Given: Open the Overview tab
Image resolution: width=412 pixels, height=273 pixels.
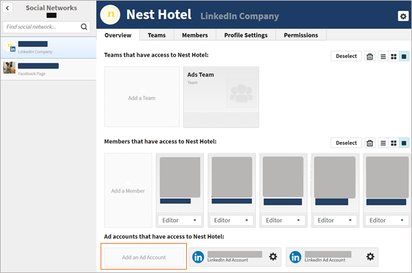Looking at the screenshot, I should pyautogui.click(x=118, y=35).
